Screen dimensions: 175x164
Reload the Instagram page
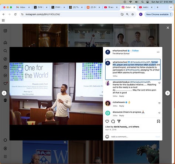(x=15, y=14)
